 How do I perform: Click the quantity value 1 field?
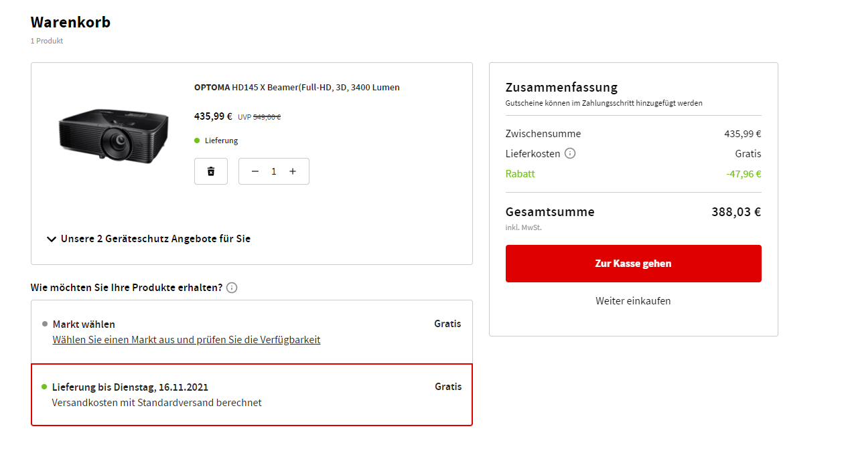tap(273, 171)
